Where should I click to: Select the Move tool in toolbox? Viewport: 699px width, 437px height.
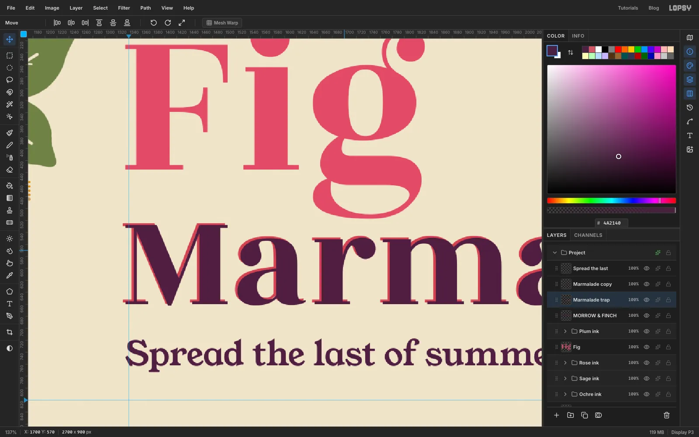[10, 39]
